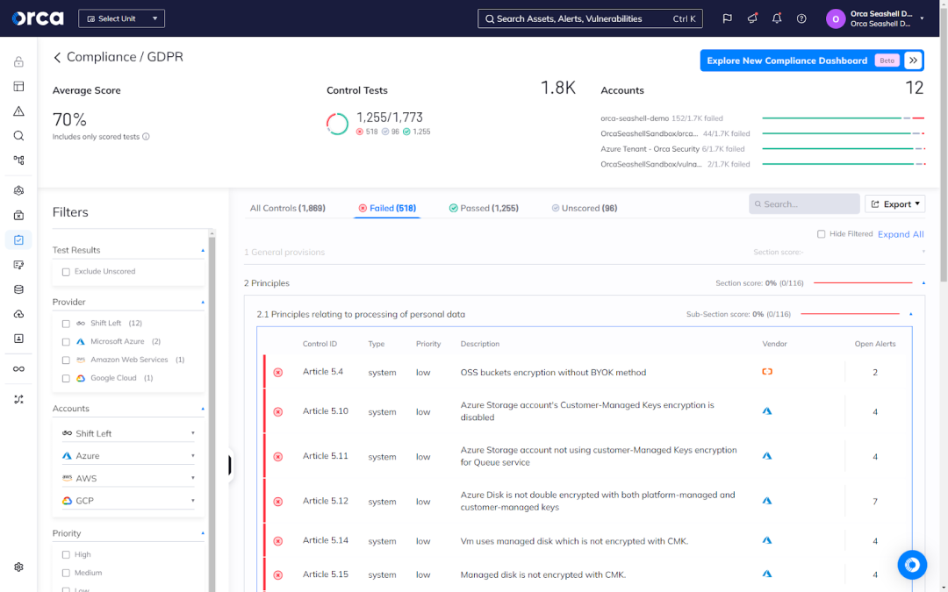Focus the controls Search field
This screenshot has width=948, height=592.
click(804, 204)
